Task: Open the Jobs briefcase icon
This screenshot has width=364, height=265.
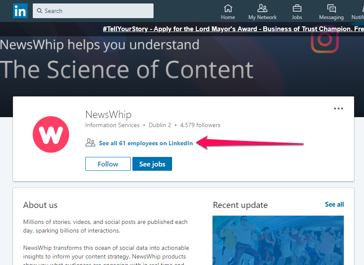Action: [297, 8]
